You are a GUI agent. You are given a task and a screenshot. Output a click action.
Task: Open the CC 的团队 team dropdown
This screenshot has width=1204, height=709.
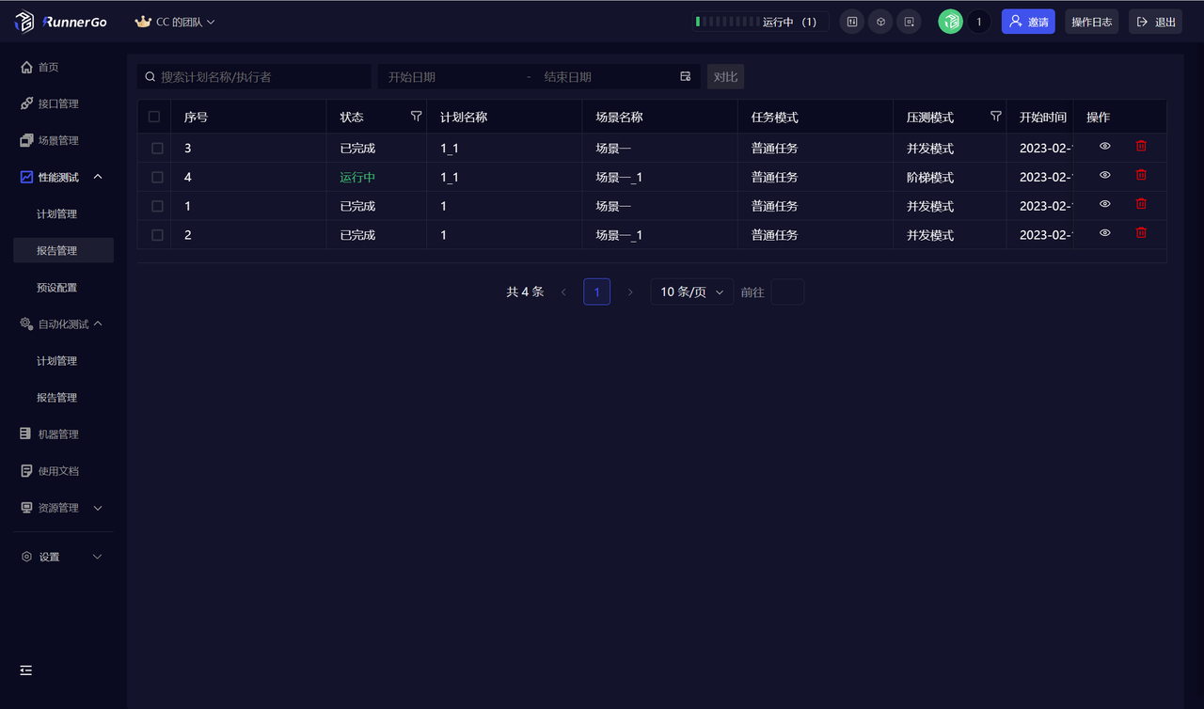175,22
